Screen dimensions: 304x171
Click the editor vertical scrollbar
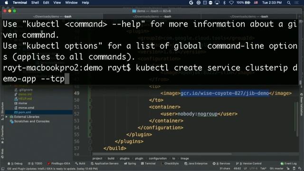pos(297,119)
